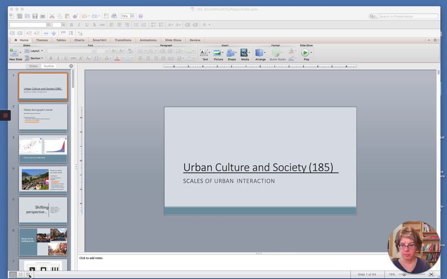
Task: Click the blue plus expand icon in the outline toolbar
Action: [x=54, y=33]
